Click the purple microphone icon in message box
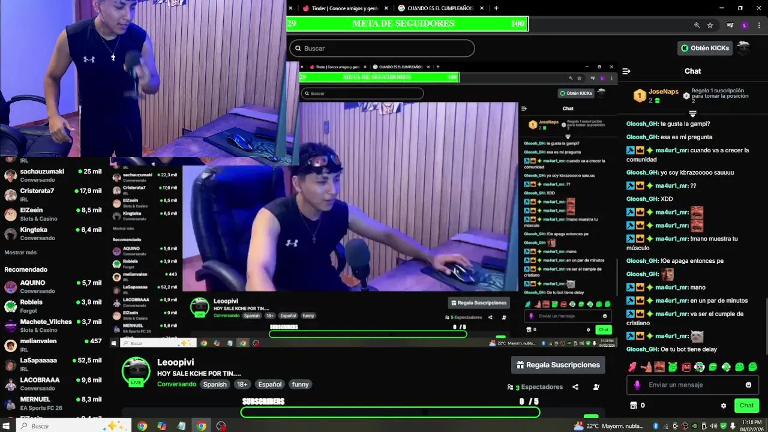The image size is (768, 432). (x=637, y=385)
